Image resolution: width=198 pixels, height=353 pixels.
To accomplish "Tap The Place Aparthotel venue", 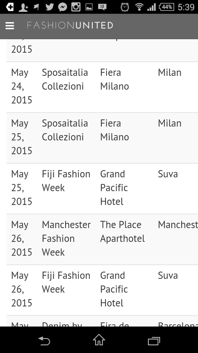I will [x=122, y=232].
